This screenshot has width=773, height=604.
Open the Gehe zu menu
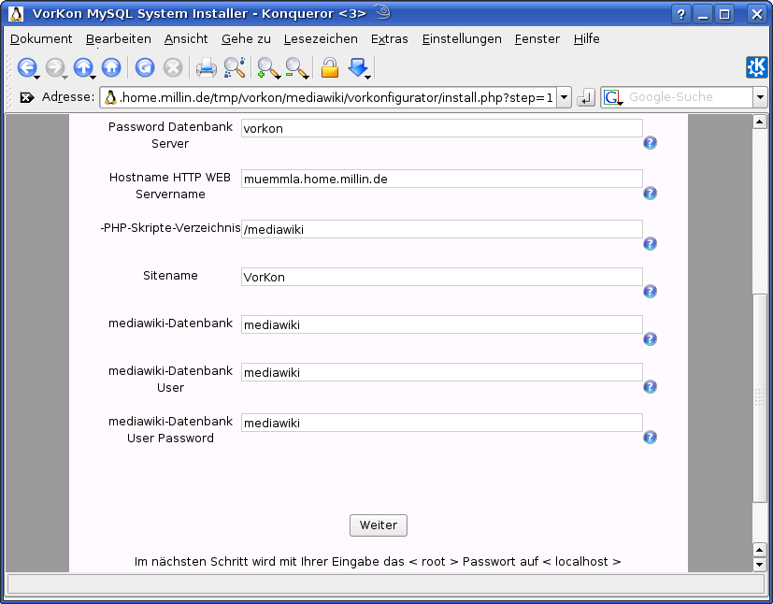[x=246, y=39]
